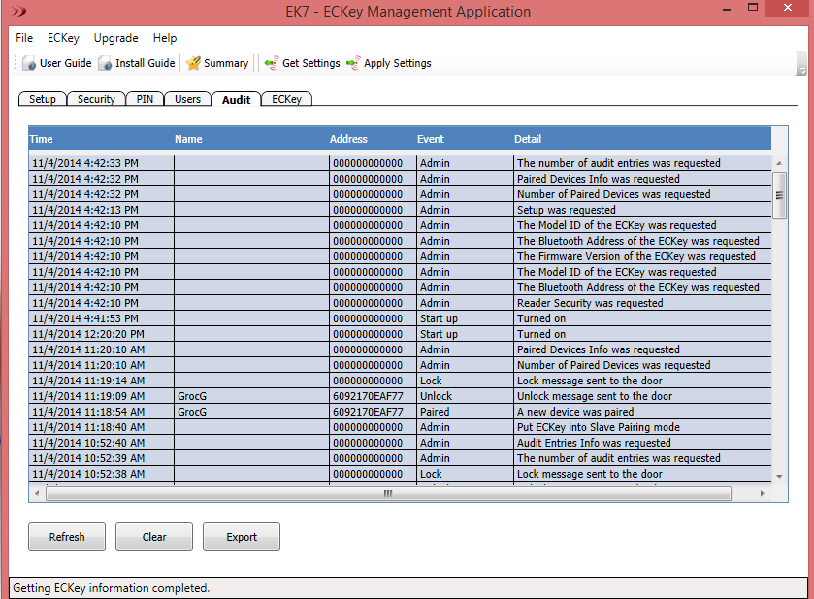Click the vertical scrollbar thumb
The height and width of the screenshot is (599, 814).
(x=779, y=195)
